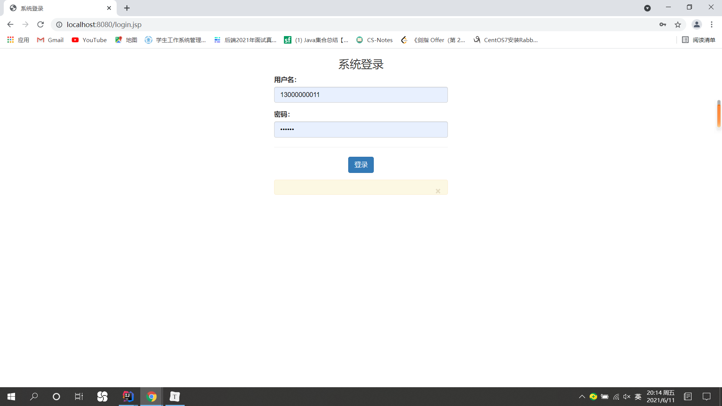Screen dimensions: 722x406
Task: Click the browser back arrow
Action: click(x=10, y=24)
